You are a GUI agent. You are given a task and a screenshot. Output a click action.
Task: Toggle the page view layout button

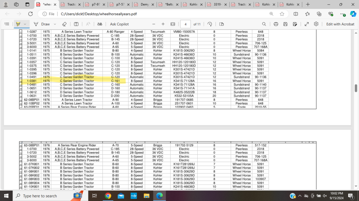click(222, 24)
